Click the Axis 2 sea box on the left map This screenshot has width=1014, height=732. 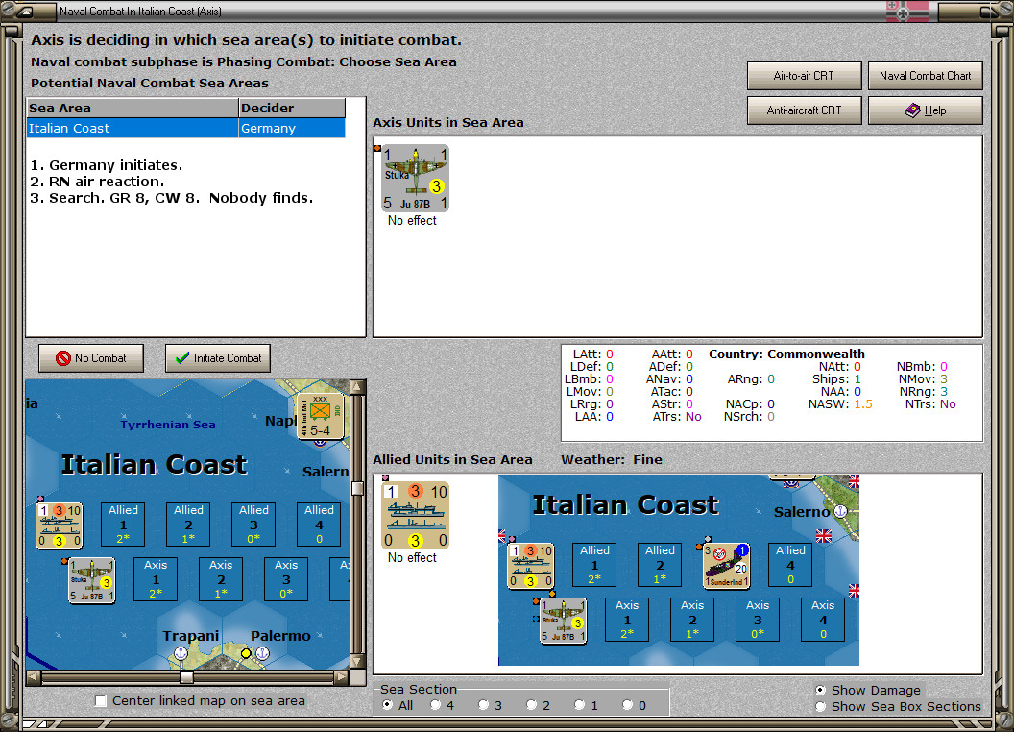221,579
